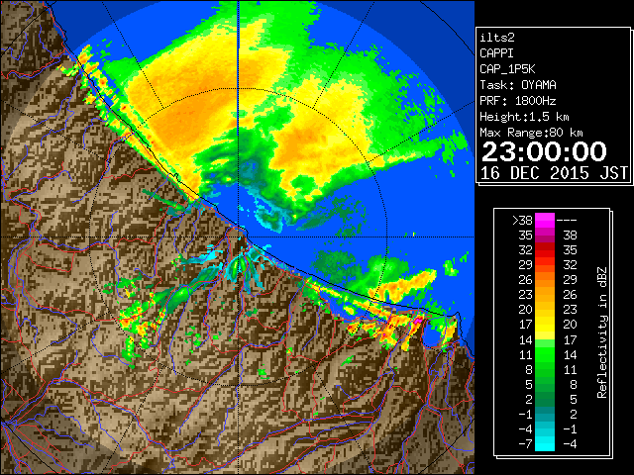Click the '>38' legend value label
The image size is (634, 475).
[x=522, y=220]
